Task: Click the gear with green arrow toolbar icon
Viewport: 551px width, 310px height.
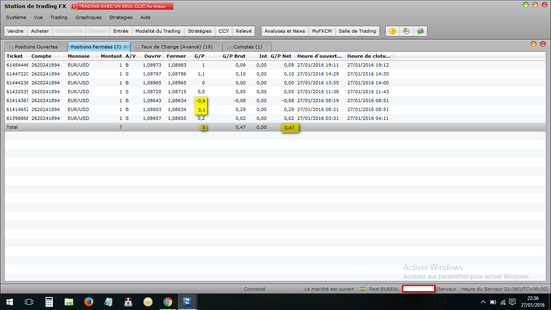Action: tap(420, 31)
